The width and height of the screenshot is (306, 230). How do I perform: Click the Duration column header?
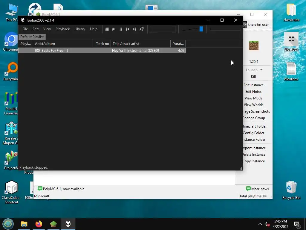[178, 44]
